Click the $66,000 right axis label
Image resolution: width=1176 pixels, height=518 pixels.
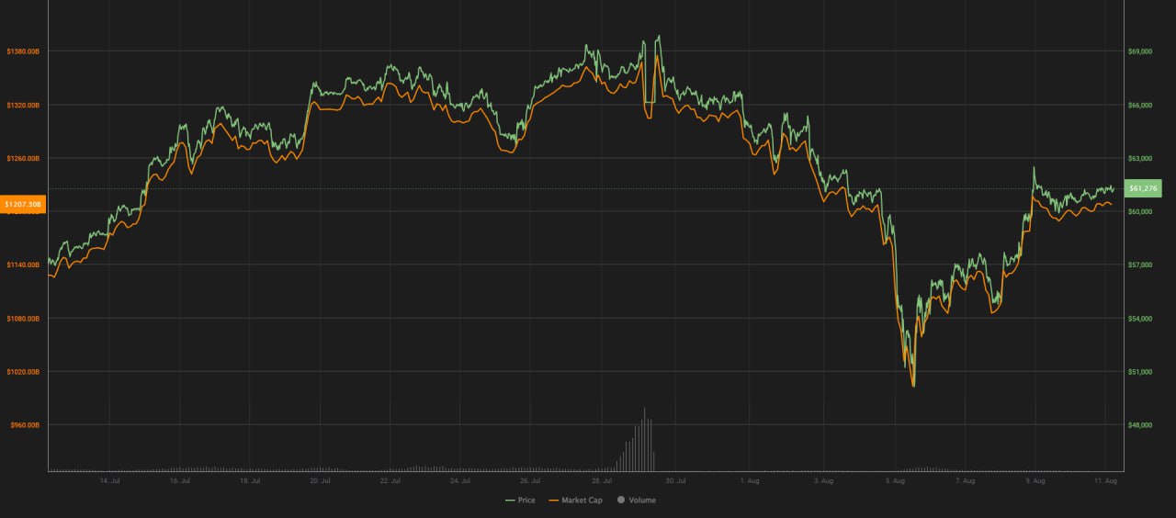tap(1139, 106)
